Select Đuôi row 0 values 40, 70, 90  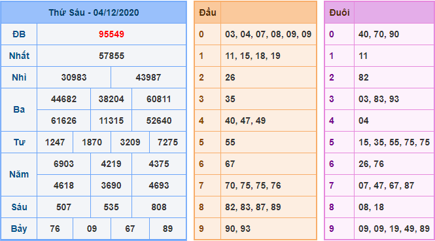click(x=379, y=34)
